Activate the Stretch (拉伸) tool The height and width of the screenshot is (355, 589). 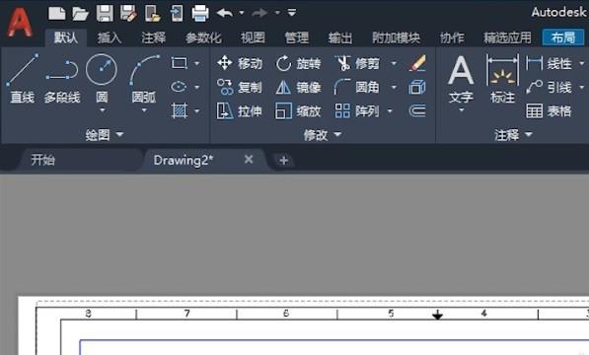(240, 111)
